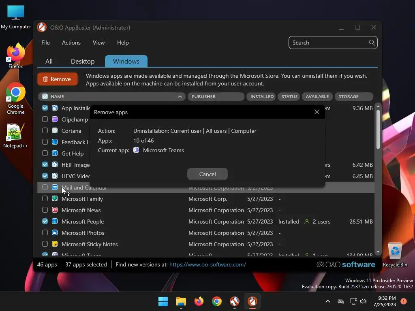Image resolution: width=415 pixels, height=311 pixels.
Task: Uncheck the HEIF Image checkbox
Action: click(x=45, y=165)
